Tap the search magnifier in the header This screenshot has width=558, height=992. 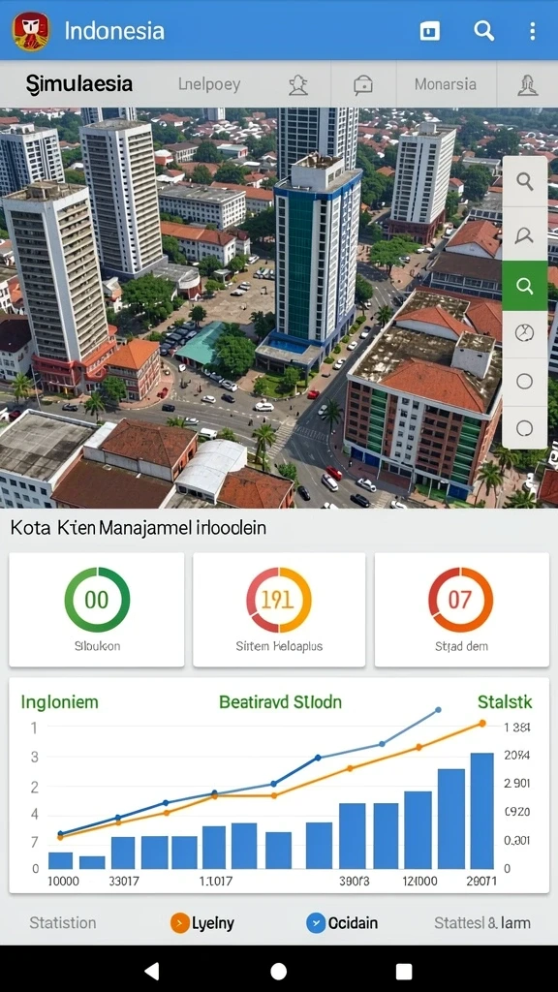(484, 30)
